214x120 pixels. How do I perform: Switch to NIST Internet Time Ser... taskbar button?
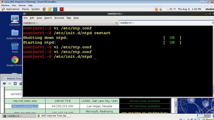(x=53, y=116)
